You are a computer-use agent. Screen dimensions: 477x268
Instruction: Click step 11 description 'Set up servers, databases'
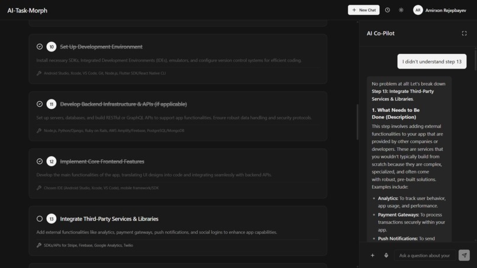[x=174, y=117]
